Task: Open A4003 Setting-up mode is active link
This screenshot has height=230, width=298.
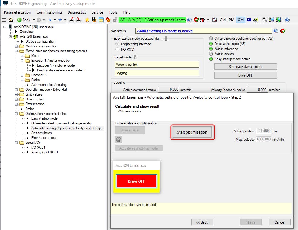Action: [x=165, y=31]
